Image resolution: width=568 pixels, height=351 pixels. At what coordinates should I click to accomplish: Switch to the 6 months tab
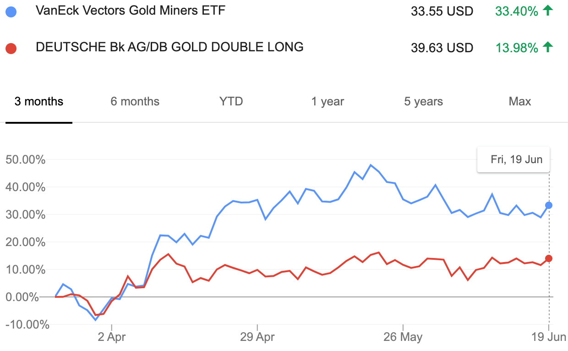[134, 101]
